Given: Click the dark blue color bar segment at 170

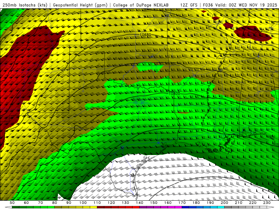Looking at the screenshot, I should 186,207.
